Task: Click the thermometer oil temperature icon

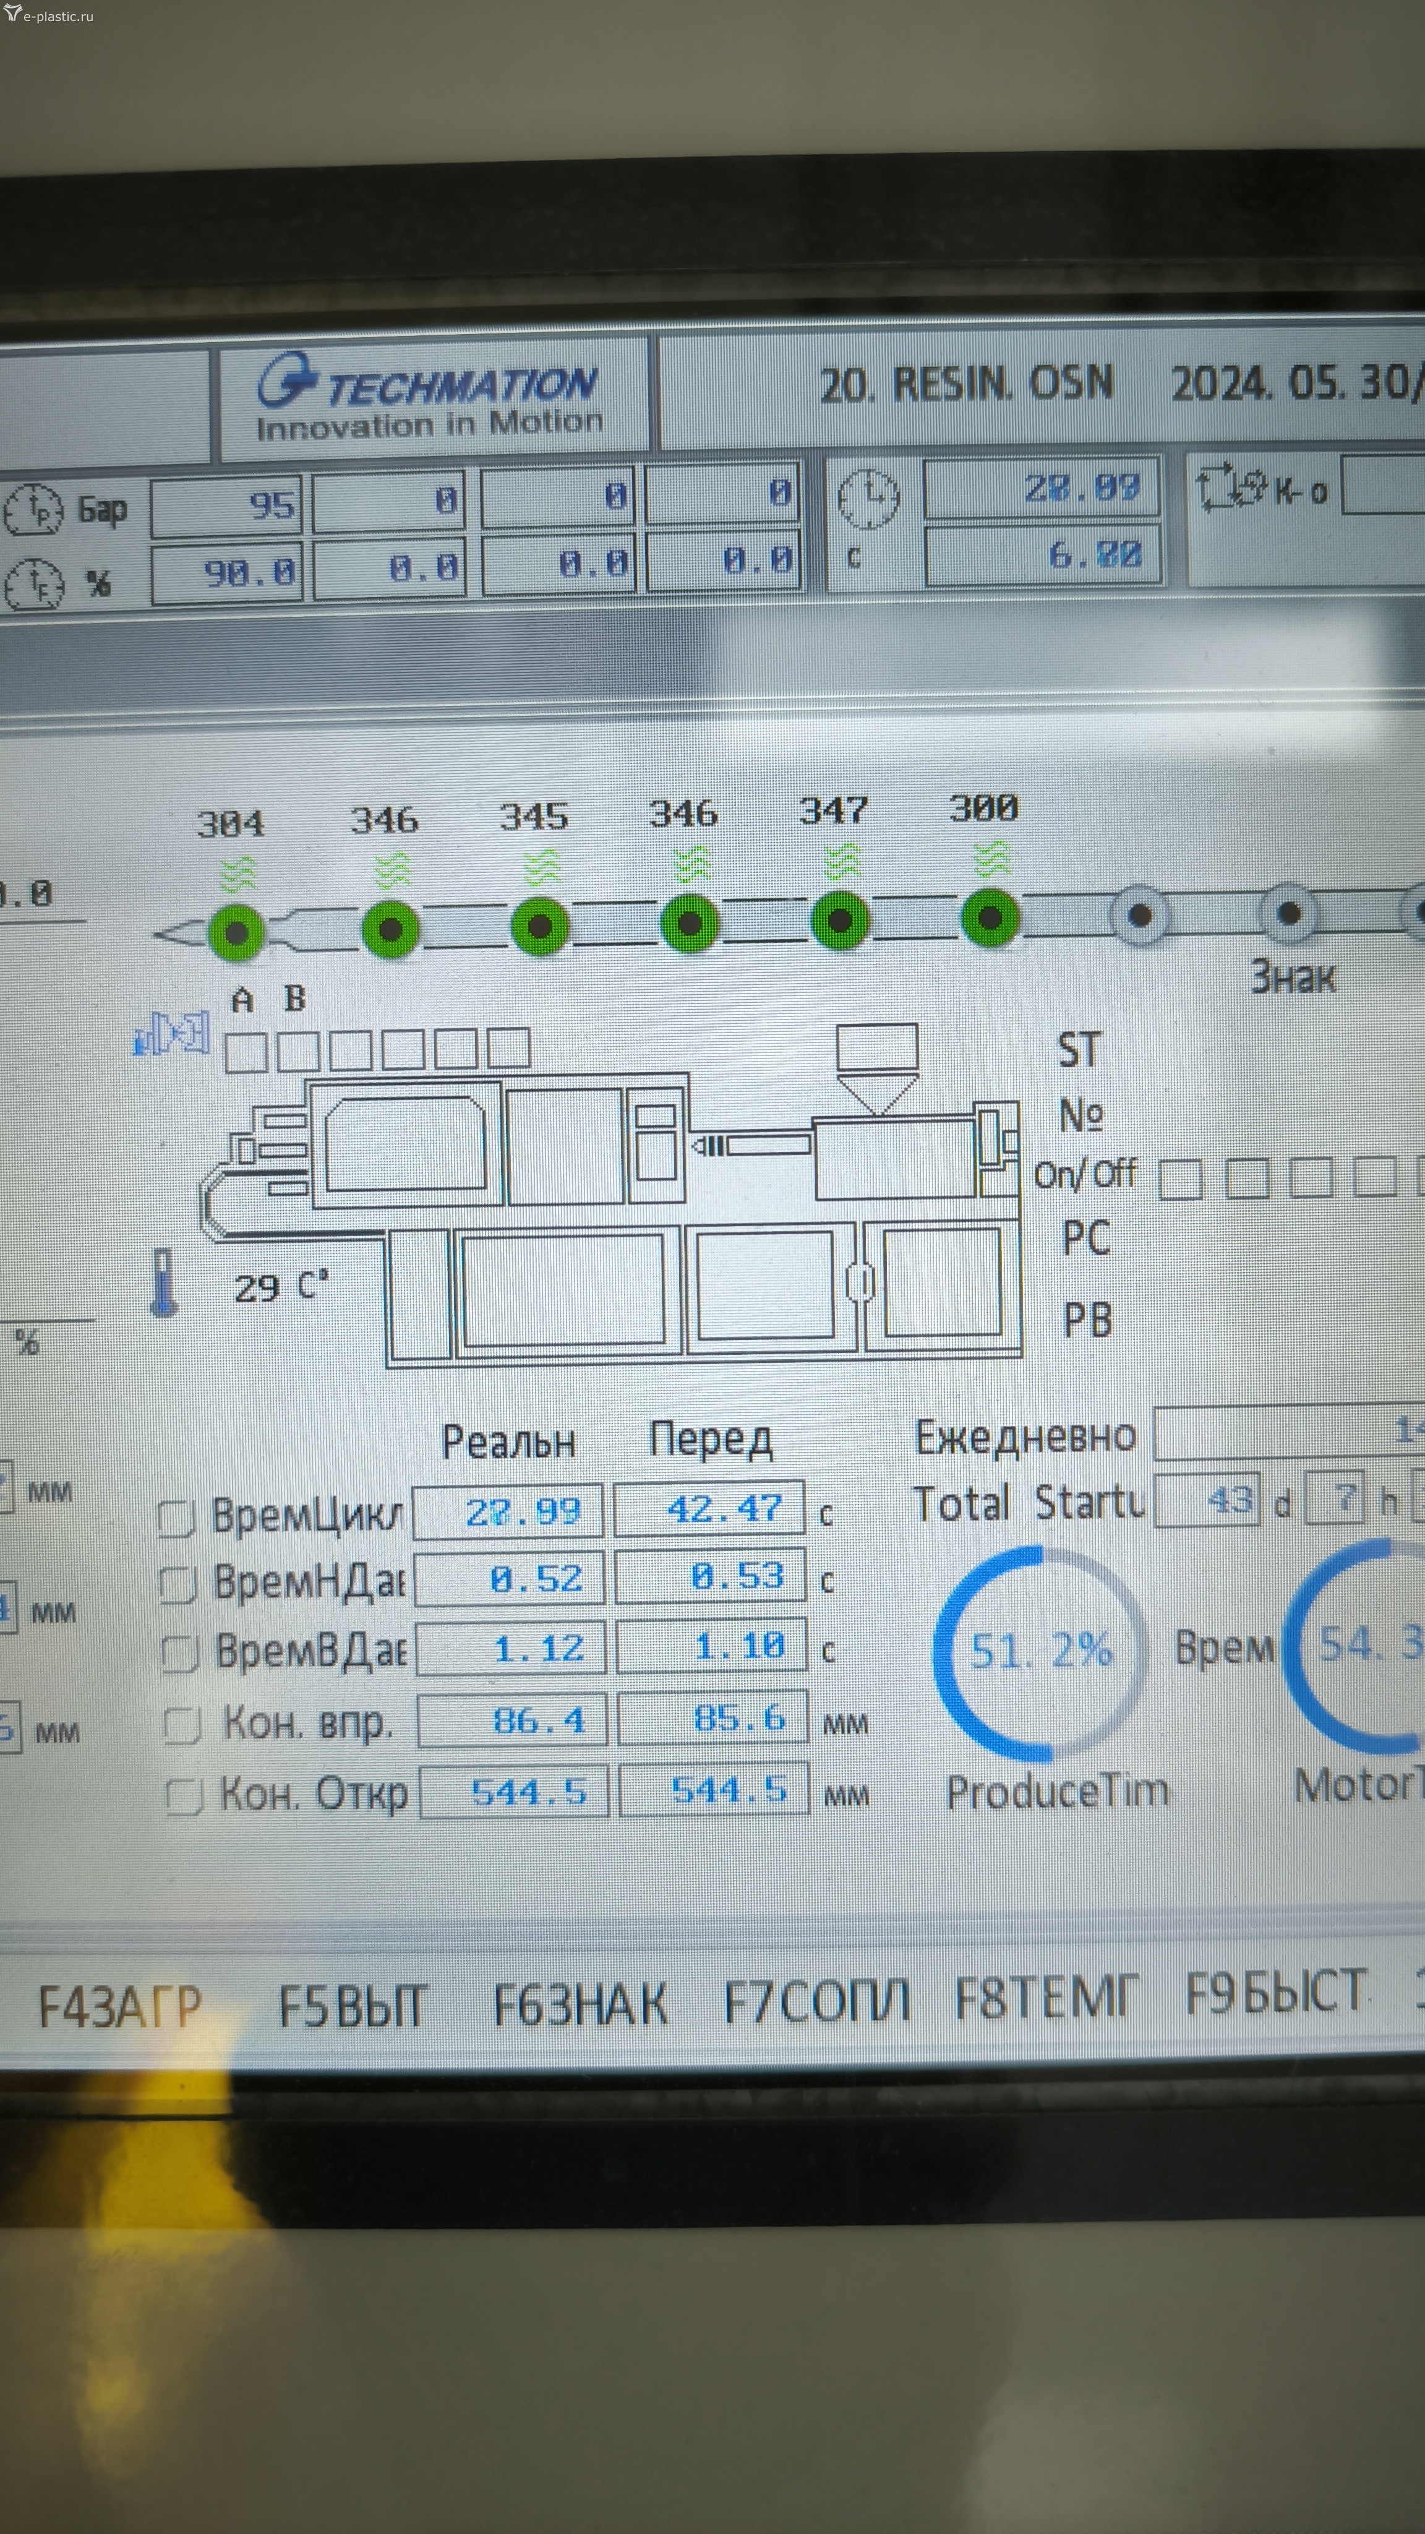Action: click(165, 1282)
